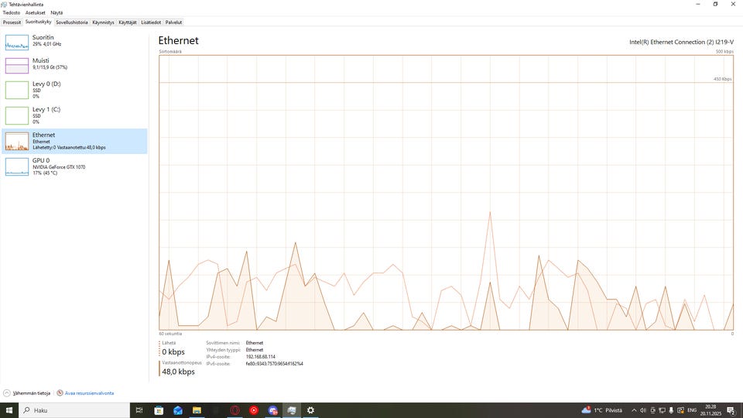Open the YouTube Music taskbar icon

pyautogui.click(x=254, y=410)
